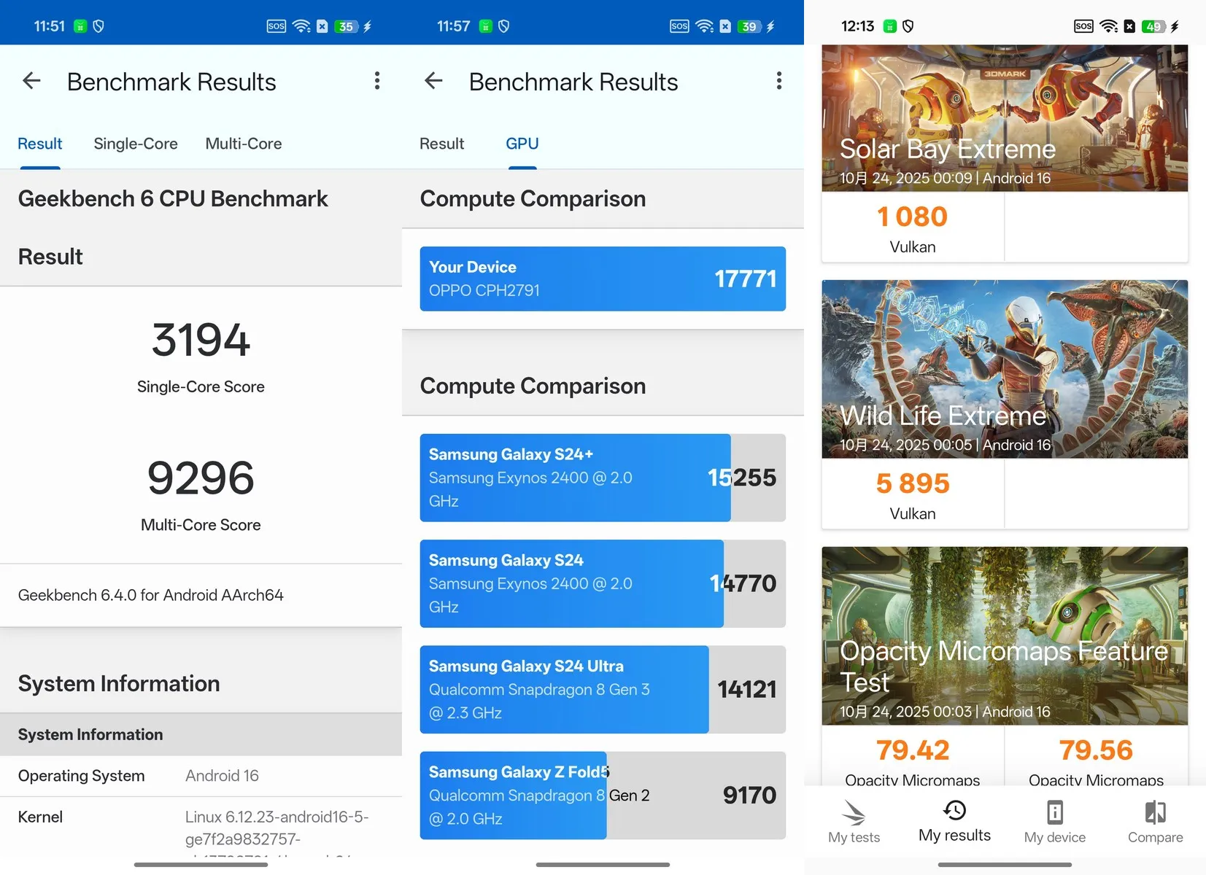The image size is (1206, 875).
Task: Tap back arrow on CPU Benchmark Results
Action: [31, 81]
